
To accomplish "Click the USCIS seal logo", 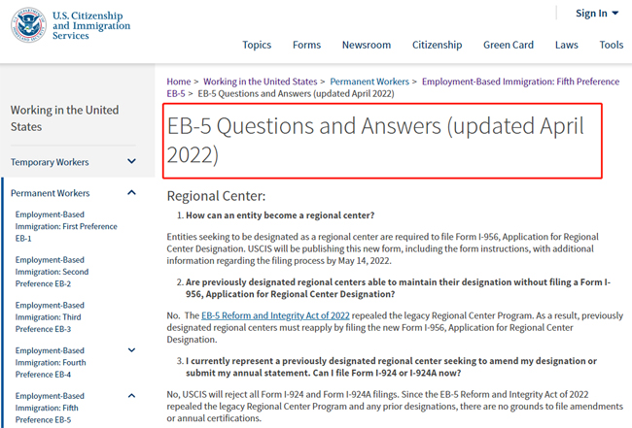I will 28,25.
